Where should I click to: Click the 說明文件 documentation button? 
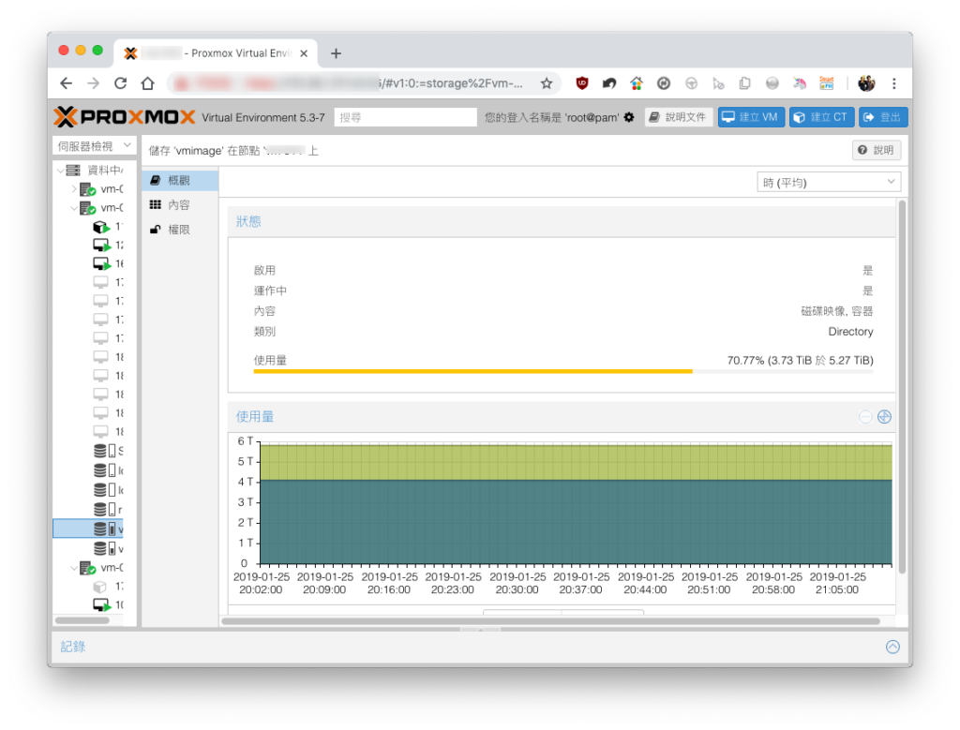tap(679, 117)
